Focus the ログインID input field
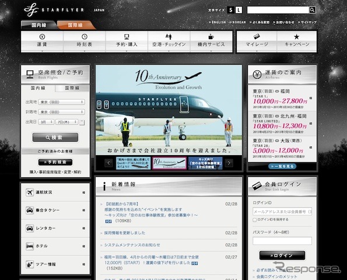Viewport: 347px width, 280px height. (x=282, y=212)
